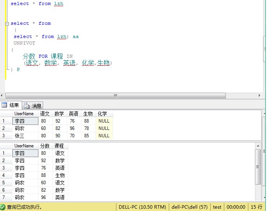This screenshot has height=211, width=267.
Task: Select the 化学 column header in first grid
Action: (x=102, y=114)
